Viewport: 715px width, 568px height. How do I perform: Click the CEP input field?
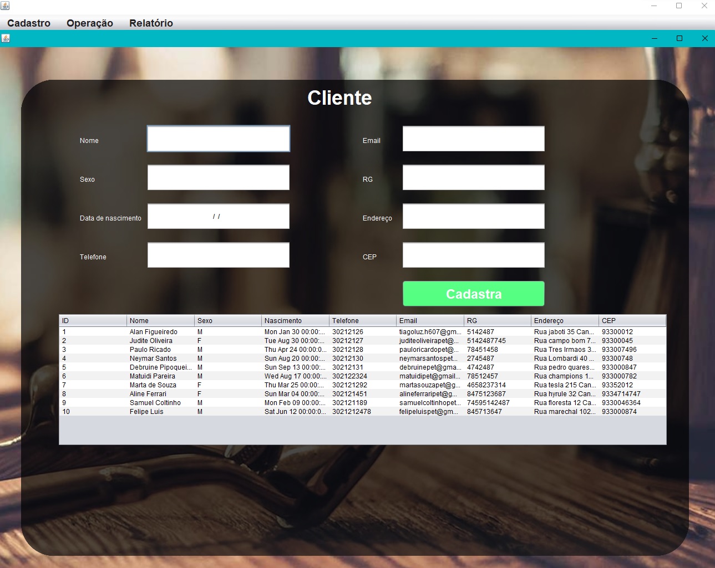473,255
